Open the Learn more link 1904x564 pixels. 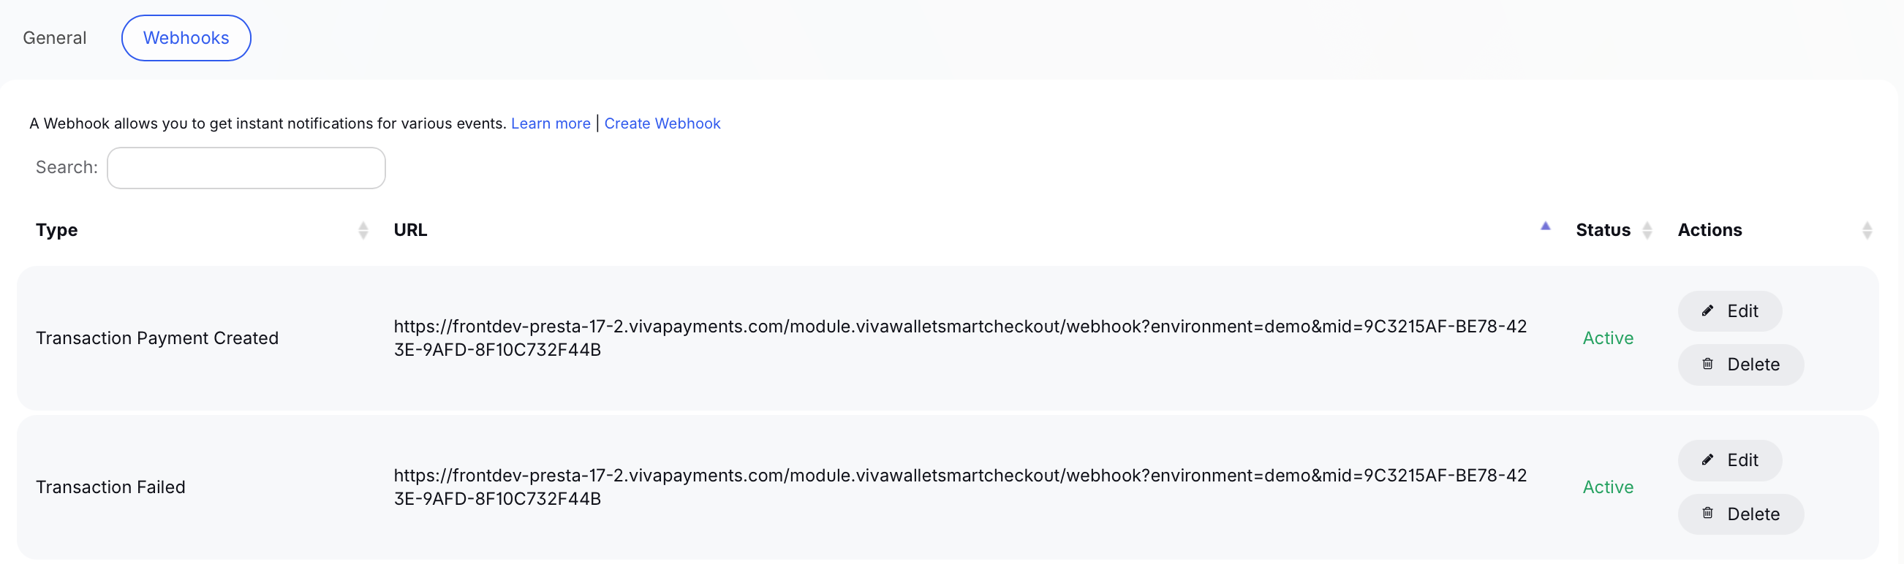click(x=551, y=123)
